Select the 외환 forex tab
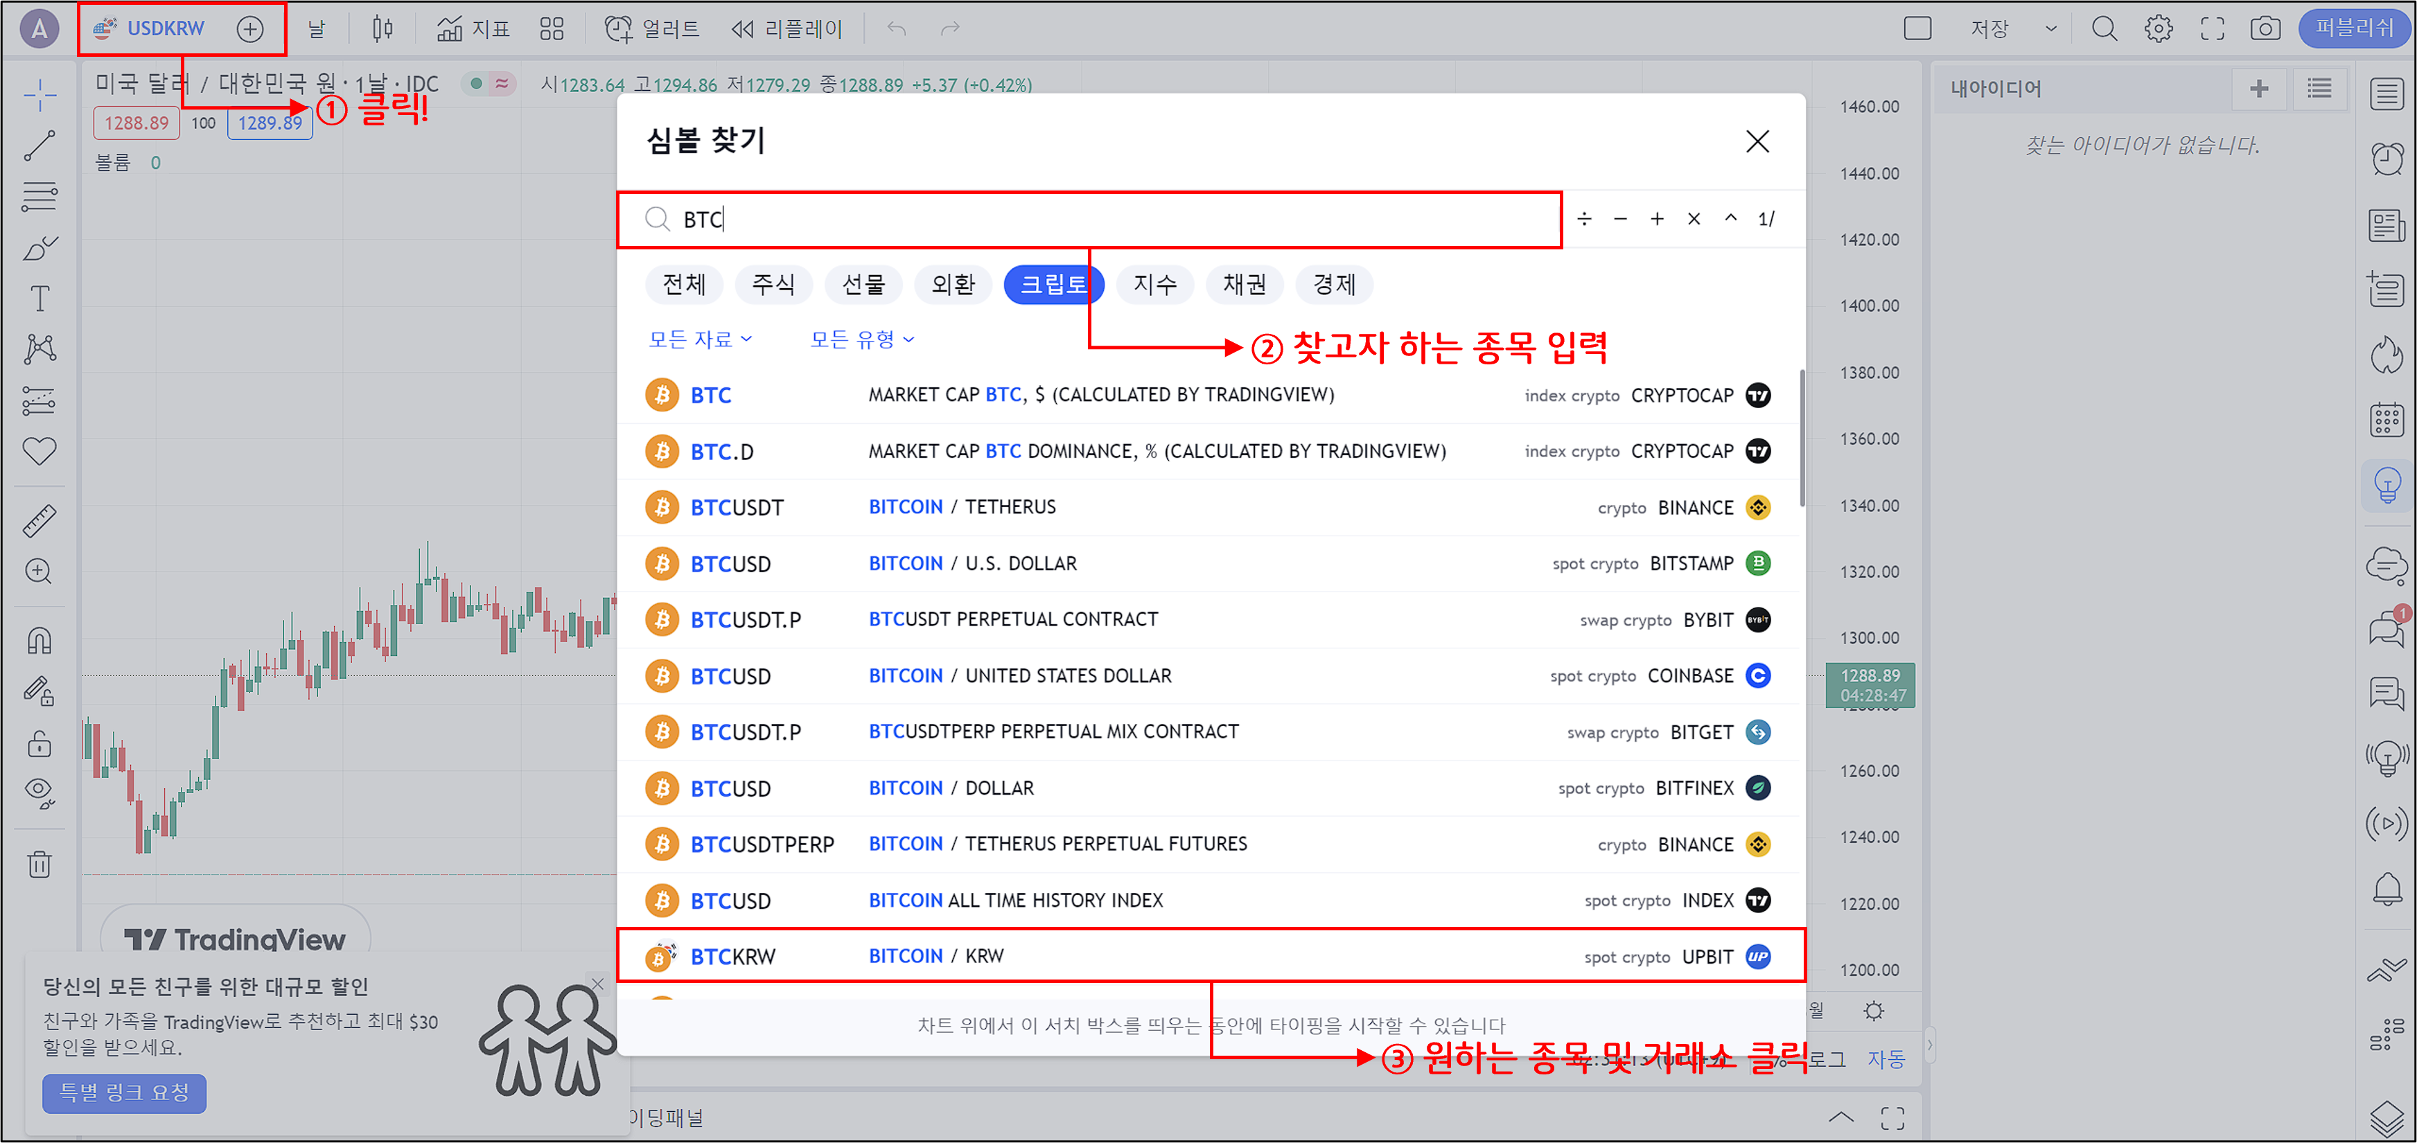Image resolution: width=2417 pixels, height=1143 pixels. pos(953,284)
